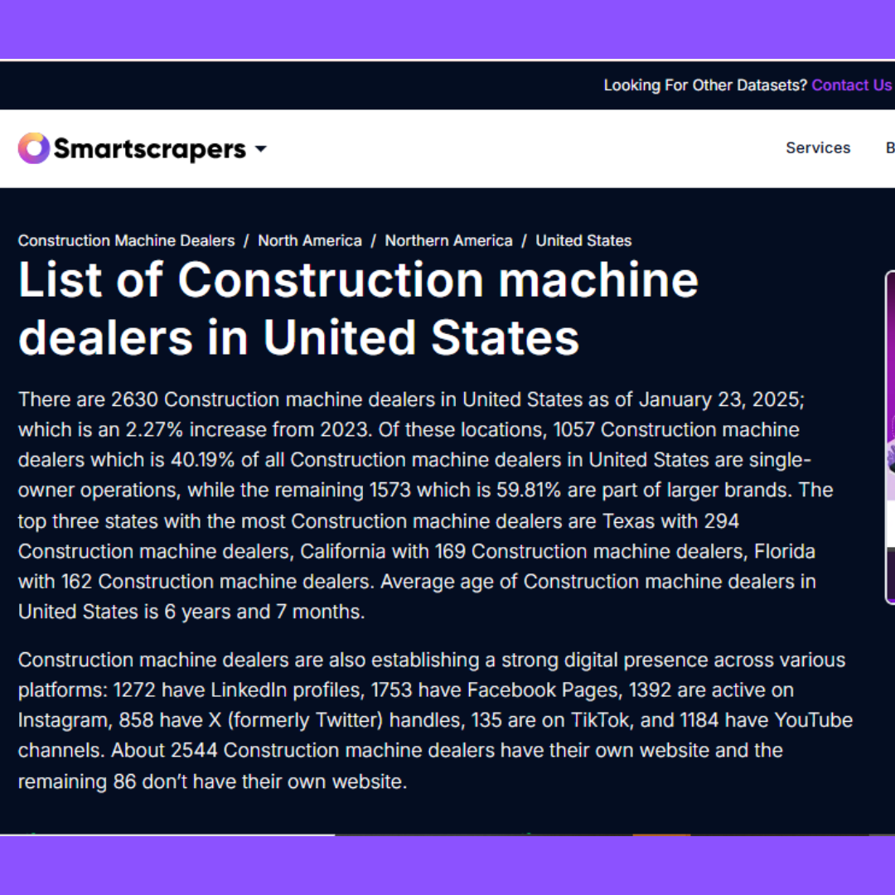Select the Northern America breadcrumb link

coord(448,240)
